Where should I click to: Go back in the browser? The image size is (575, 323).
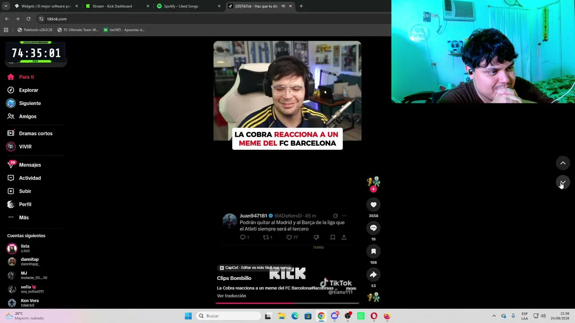click(x=7, y=19)
